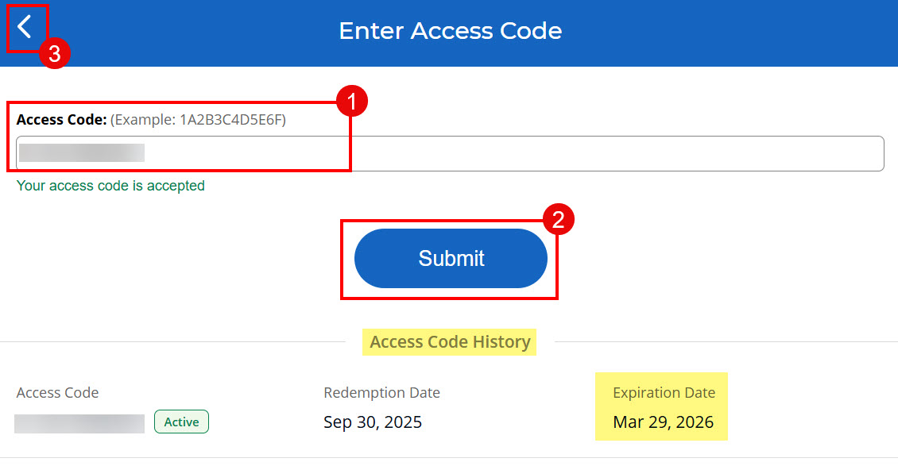Focus the Access Code input field
This screenshot has height=466, width=898.
(x=509, y=153)
